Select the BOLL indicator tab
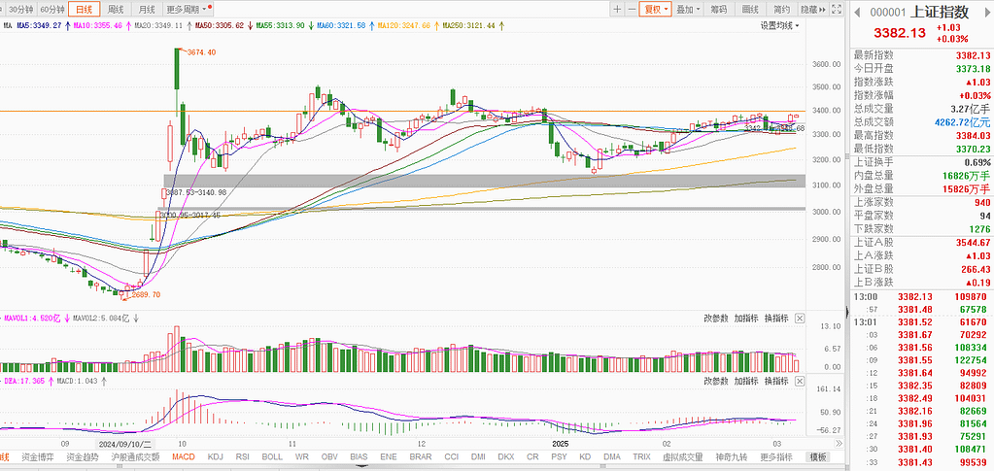 (272, 455)
